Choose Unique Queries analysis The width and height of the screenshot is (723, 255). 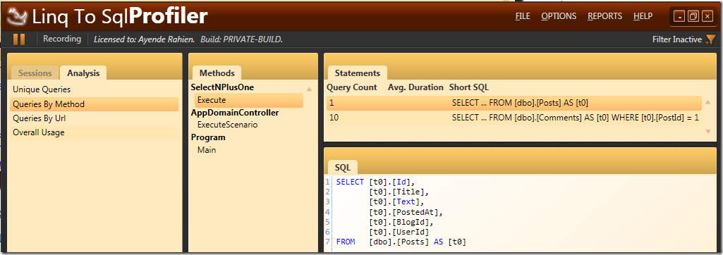94,89
